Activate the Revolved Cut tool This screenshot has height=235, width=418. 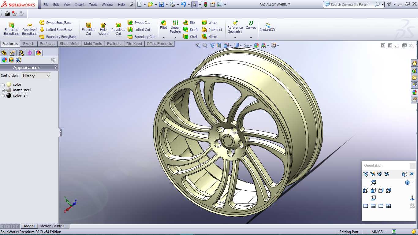coord(118,29)
